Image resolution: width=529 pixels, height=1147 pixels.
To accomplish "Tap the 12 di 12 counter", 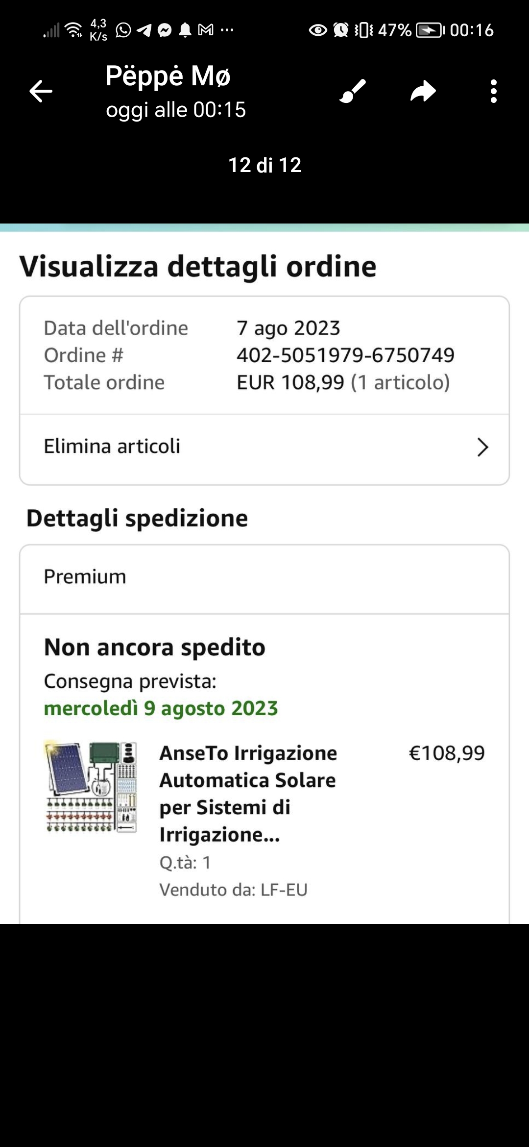I will (x=264, y=165).
